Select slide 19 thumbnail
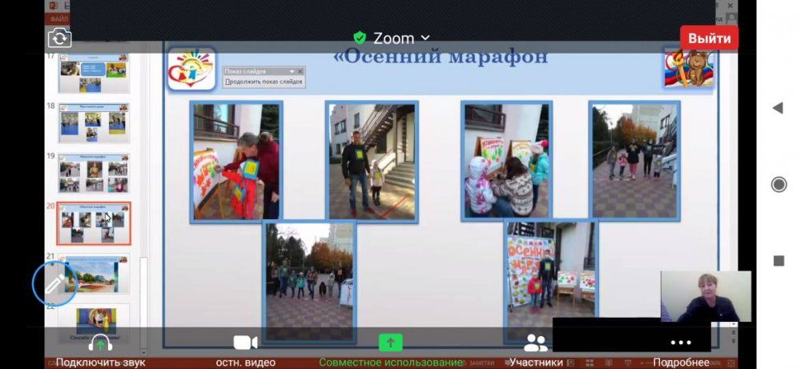The height and width of the screenshot is (369, 801). (94, 174)
